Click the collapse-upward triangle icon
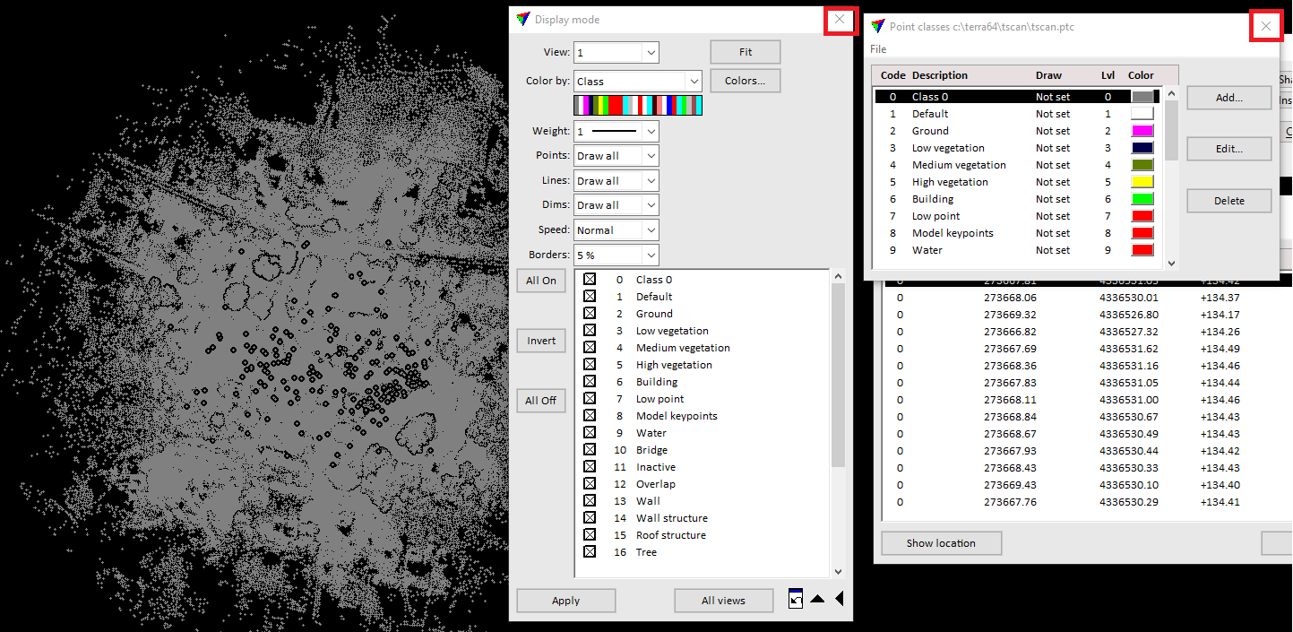1293x632 pixels. coord(817,599)
